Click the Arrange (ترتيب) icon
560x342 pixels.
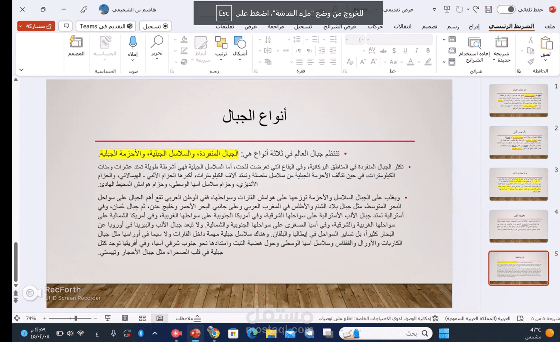pos(221,43)
